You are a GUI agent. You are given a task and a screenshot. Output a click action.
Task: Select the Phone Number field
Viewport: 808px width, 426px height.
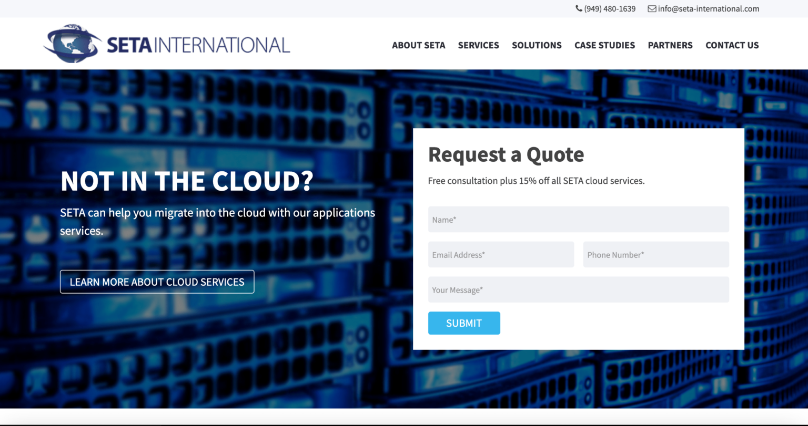click(656, 254)
